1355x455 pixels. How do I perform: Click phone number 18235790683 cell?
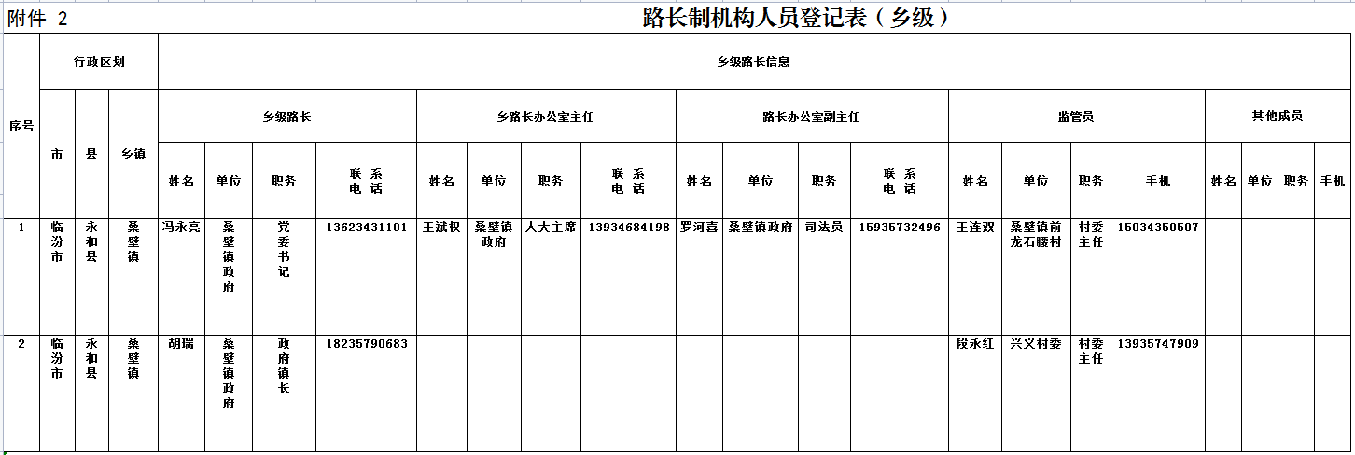pyautogui.click(x=366, y=344)
